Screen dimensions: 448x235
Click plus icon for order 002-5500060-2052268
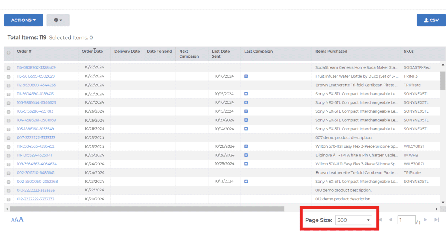tap(246, 182)
